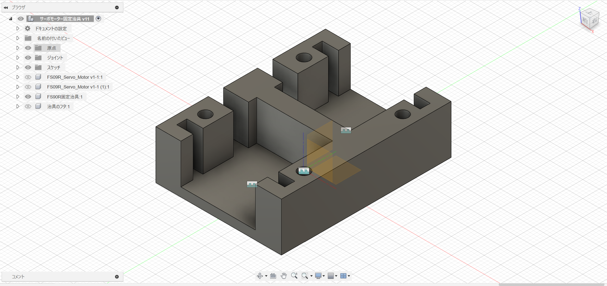
Task: Open the Zoom Window dropdown arrow
Action: 311,276
